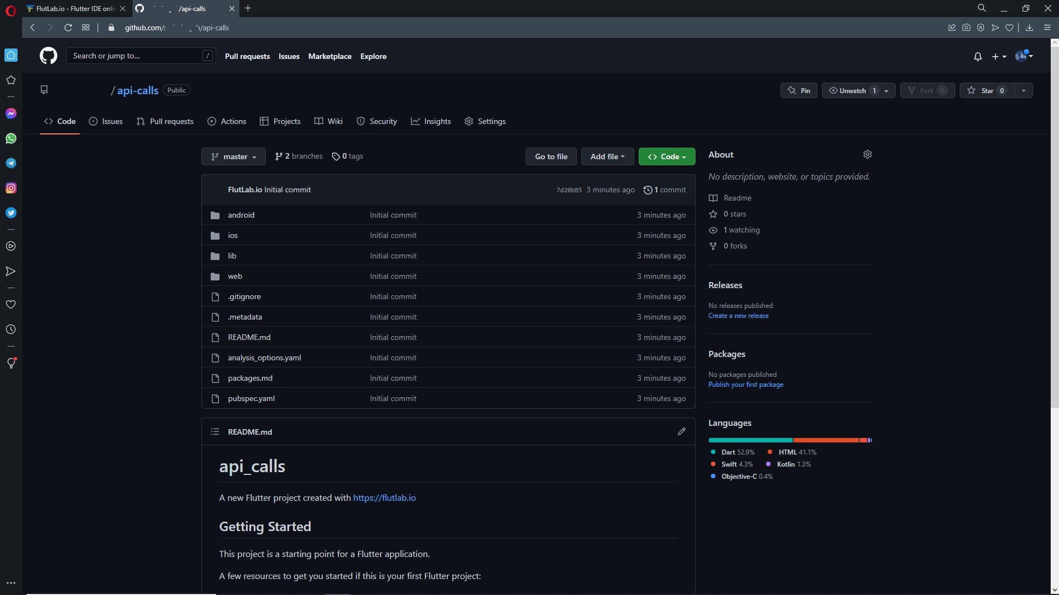
Task: Open the GitHub home logo
Action: click(x=49, y=56)
